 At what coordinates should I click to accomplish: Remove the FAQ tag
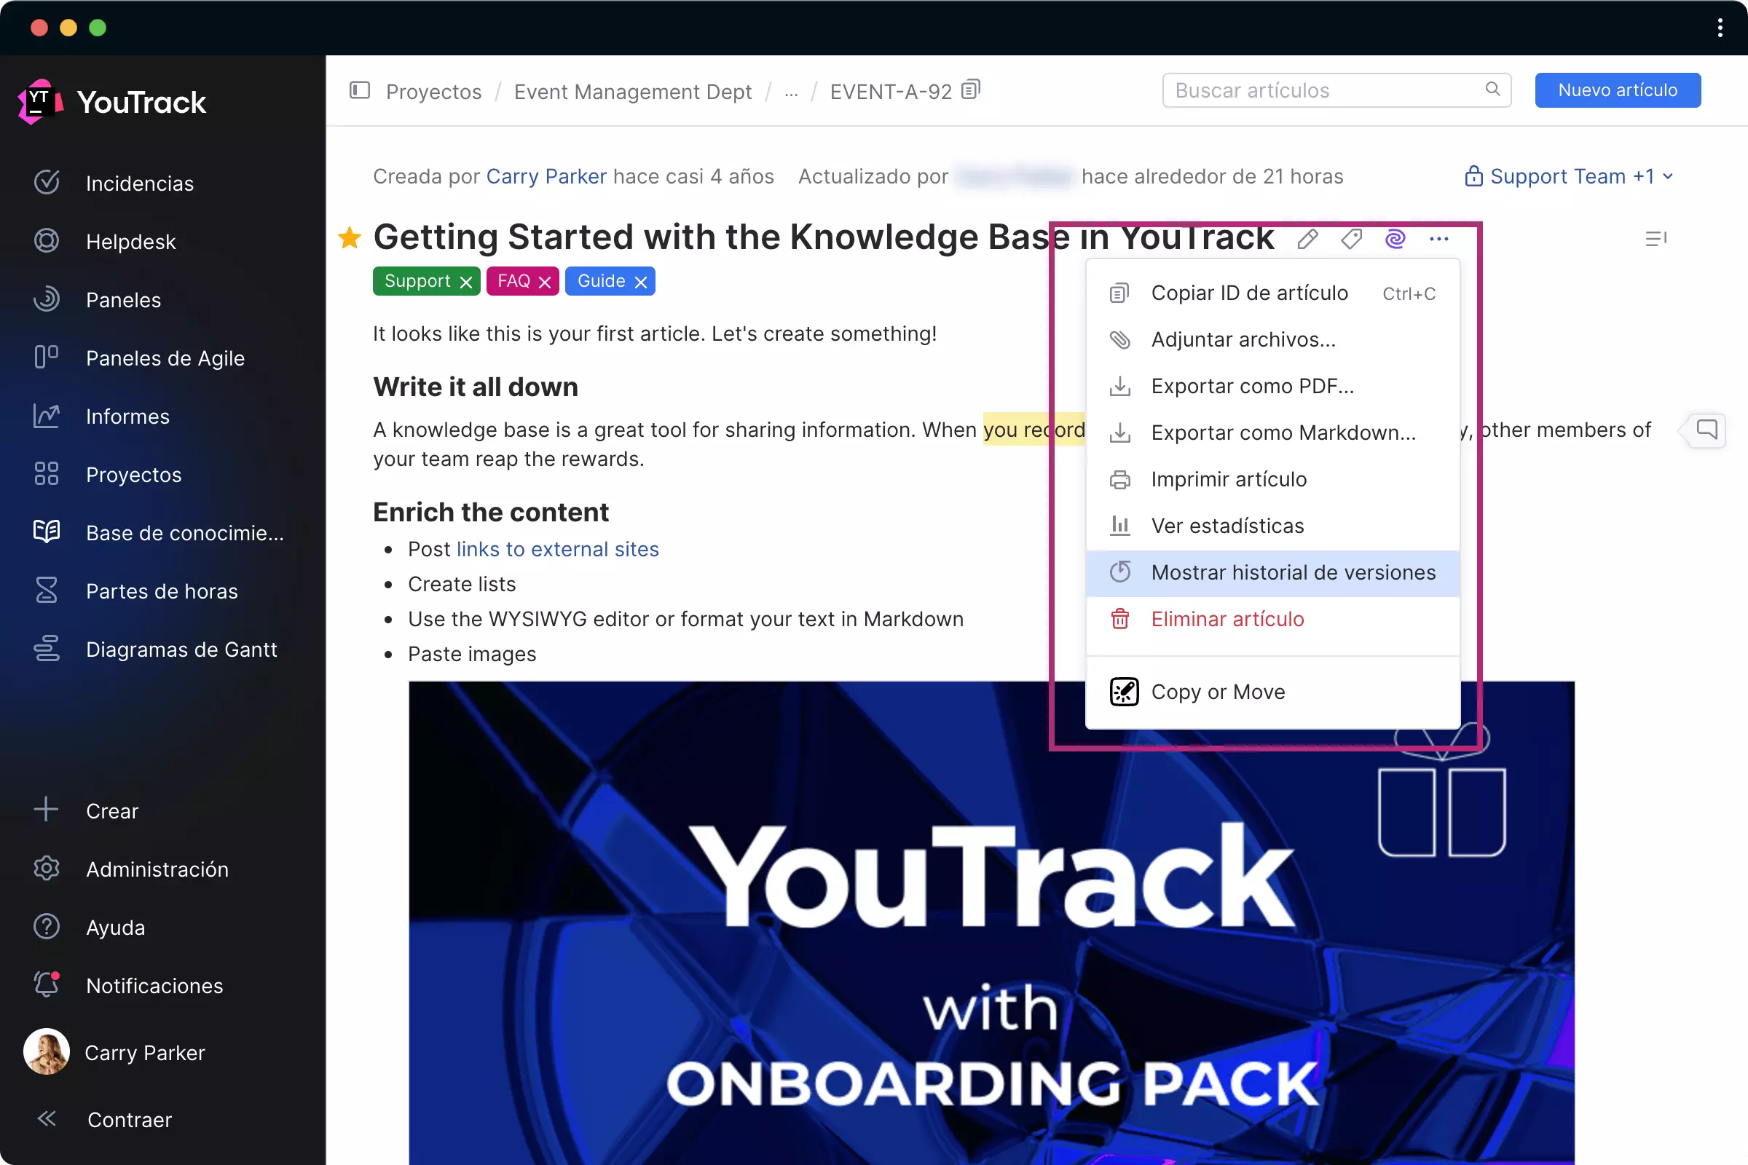(x=545, y=283)
